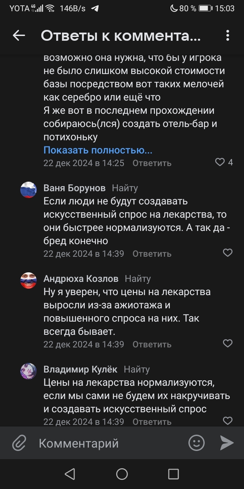Like Андрюха Козлов's comment
244x489 pixels.
point(228,343)
